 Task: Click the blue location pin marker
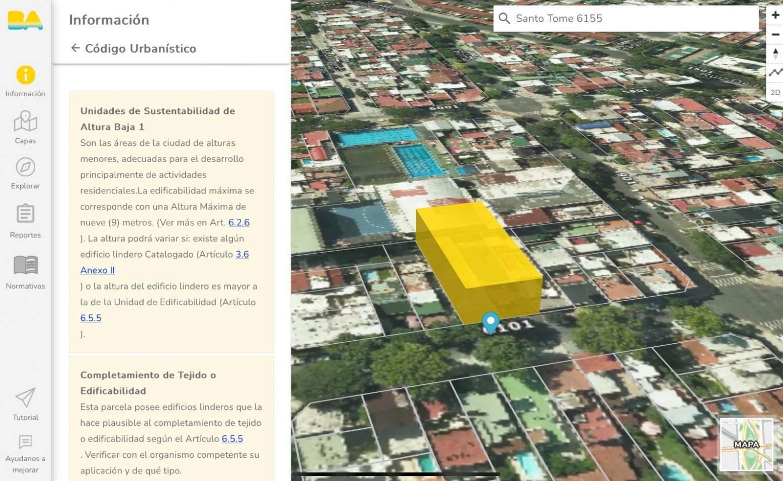[490, 322]
